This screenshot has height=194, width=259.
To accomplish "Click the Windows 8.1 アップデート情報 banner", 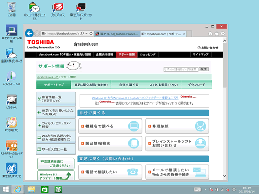I will pyautogui.click(x=56, y=175).
